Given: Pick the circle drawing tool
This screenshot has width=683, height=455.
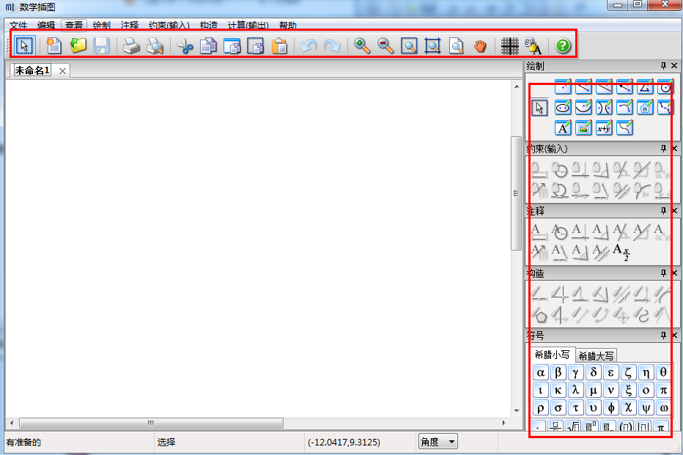Looking at the screenshot, I should coord(665,86).
